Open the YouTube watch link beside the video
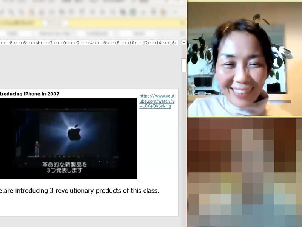Viewport: 302px width, 227px height. tap(157, 101)
